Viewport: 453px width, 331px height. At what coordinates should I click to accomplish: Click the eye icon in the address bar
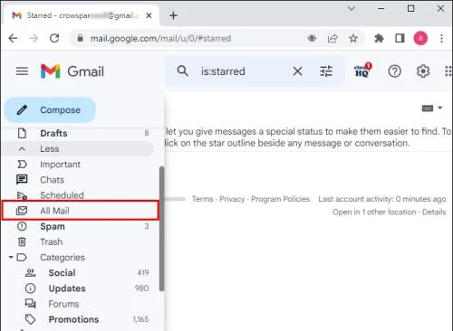[312, 38]
